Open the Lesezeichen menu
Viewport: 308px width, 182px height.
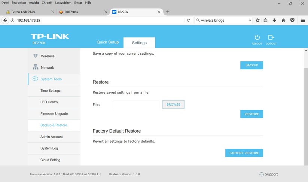tap(62, 3)
